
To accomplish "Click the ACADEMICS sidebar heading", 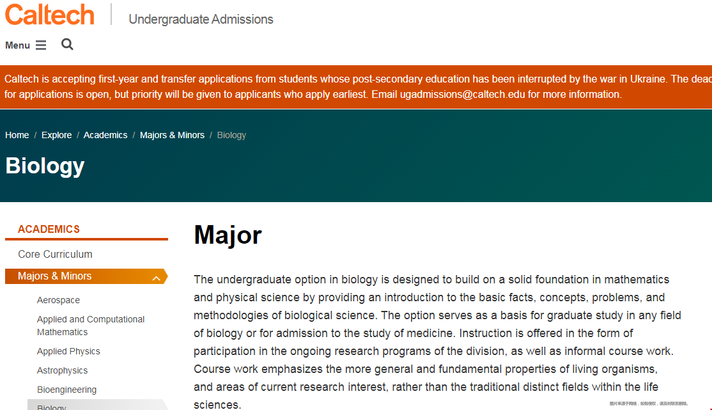I will tap(49, 229).
